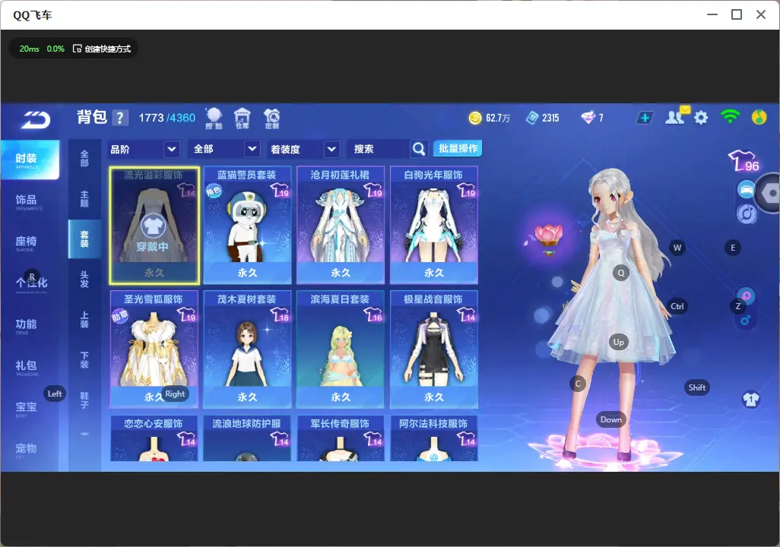Select the 沧月初莲礼裙 outfit card
The width and height of the screenshot is (780, 547).
(x=341, y=226)
